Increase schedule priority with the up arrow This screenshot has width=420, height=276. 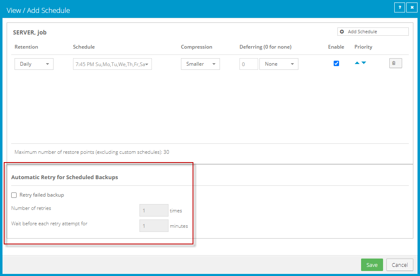[357, 62]
